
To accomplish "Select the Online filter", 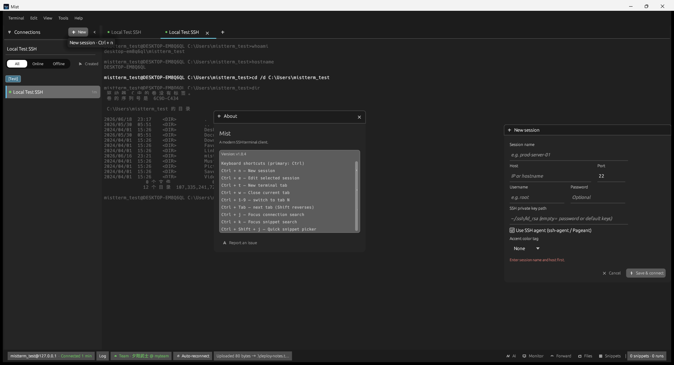I will tap(38, 64).
